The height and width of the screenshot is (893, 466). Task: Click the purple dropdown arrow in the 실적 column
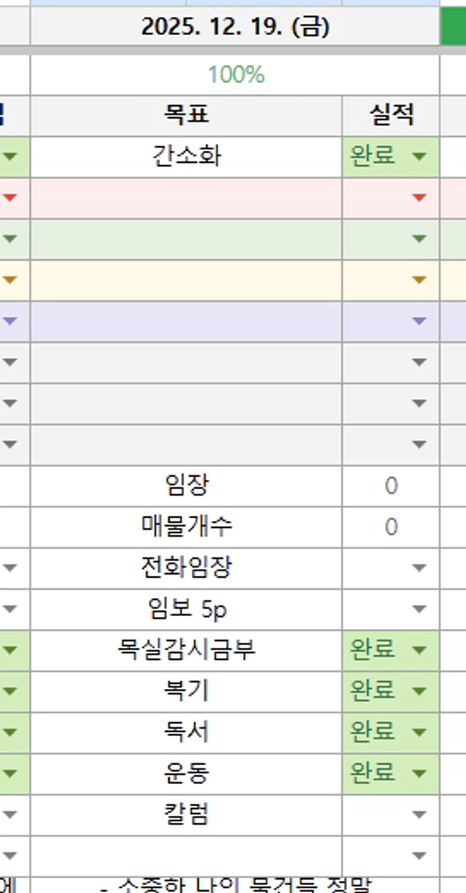[x=419, y=321]
